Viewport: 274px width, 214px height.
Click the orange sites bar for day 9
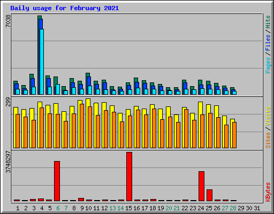[x=82, y=126]
